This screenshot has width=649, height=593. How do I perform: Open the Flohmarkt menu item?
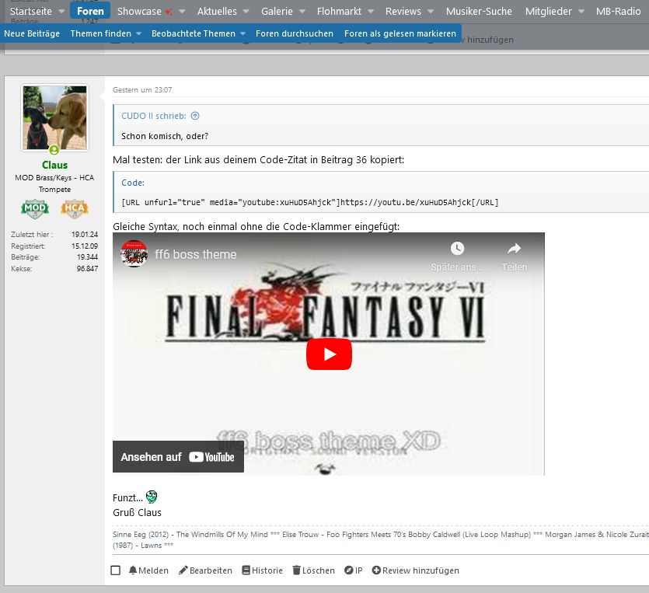click(339, 11)
